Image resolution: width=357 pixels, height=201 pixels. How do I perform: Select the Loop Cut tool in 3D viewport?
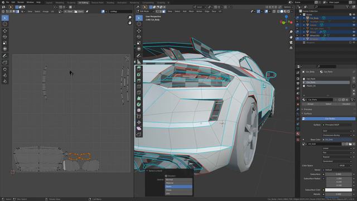click(x=139, y=87)
